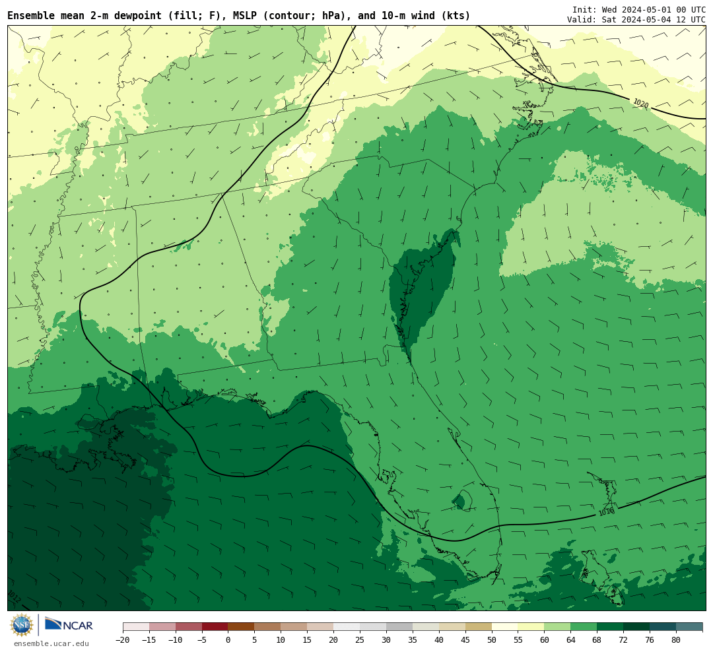Click the 25 tick label on the colorbar
Image resolution: width=713 pixels, height=652 pixels.
pos(360,639)
